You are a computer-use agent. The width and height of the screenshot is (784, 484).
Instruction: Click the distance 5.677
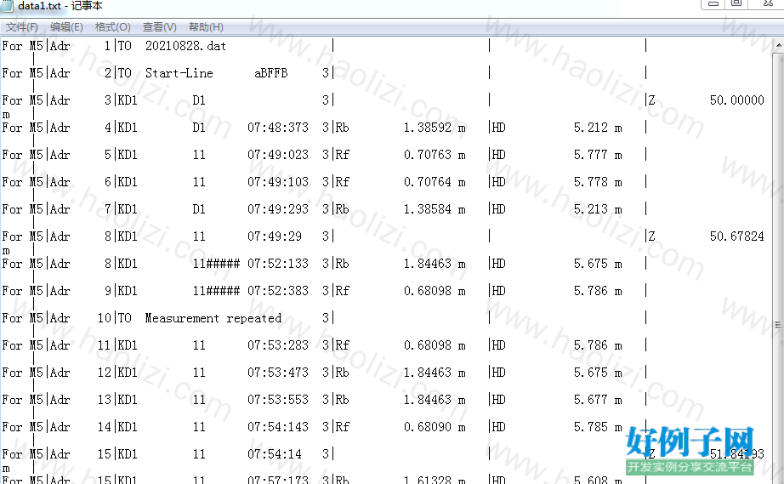point(591,400)
